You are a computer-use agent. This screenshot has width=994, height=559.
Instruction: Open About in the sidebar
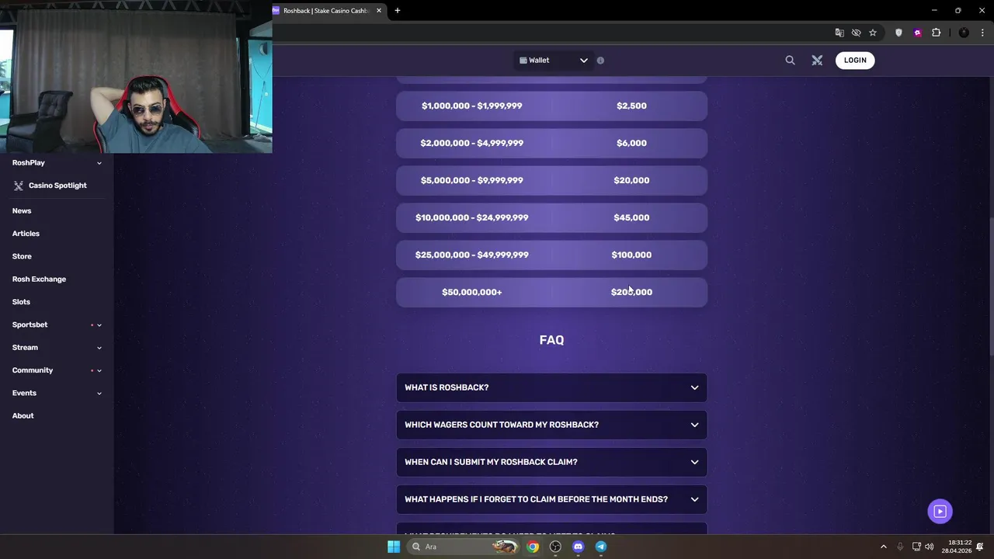[23, 416]
